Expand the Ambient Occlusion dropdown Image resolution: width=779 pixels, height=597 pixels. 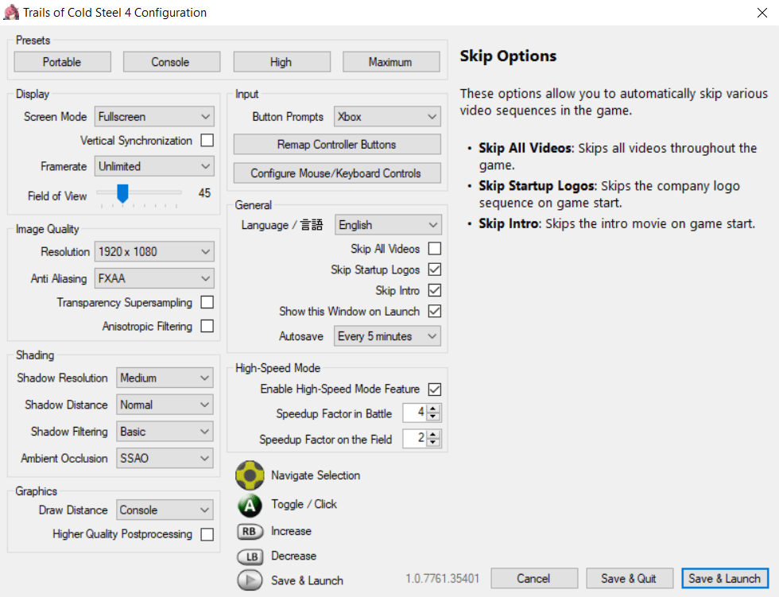click(165, 459)
